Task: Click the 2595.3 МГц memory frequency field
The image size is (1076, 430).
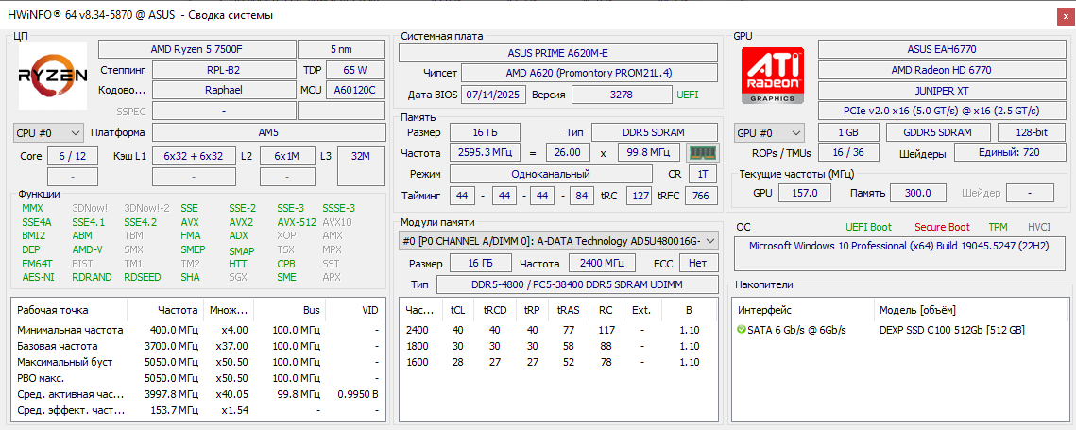Action: 485,152
